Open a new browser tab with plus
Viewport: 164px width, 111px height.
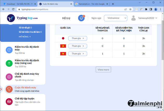click(x=113, y=4)
